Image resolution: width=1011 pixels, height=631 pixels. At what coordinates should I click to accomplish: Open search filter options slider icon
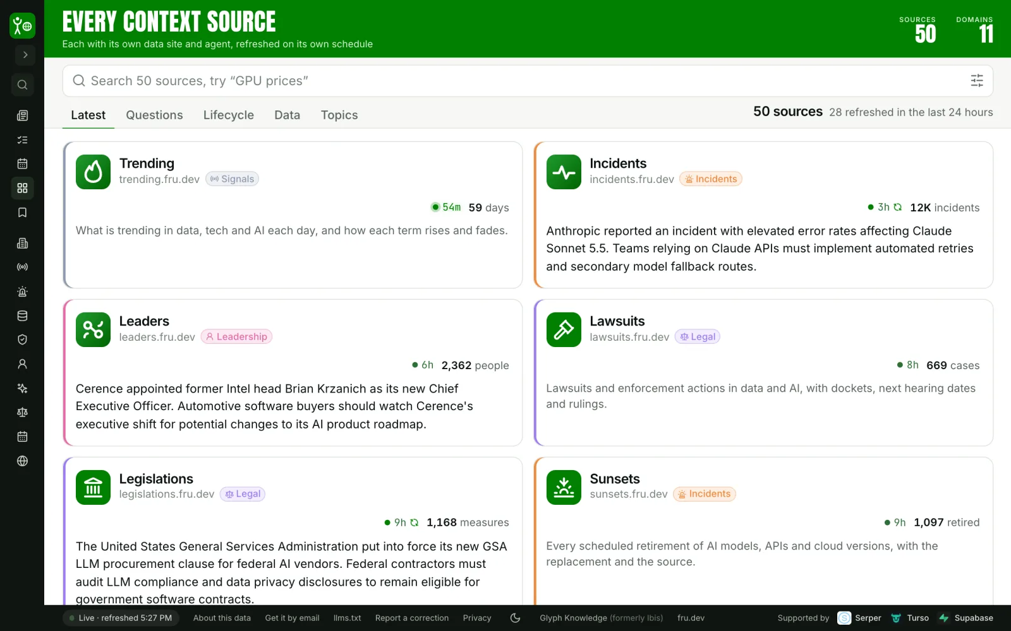click(977, 81)
